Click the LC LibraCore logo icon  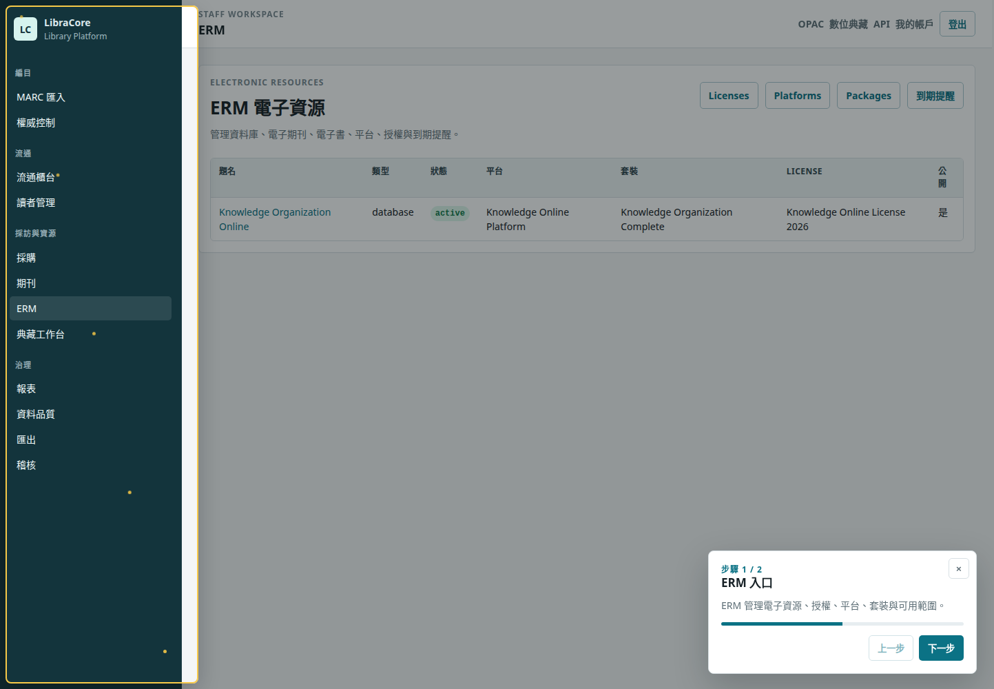[25, 29]
